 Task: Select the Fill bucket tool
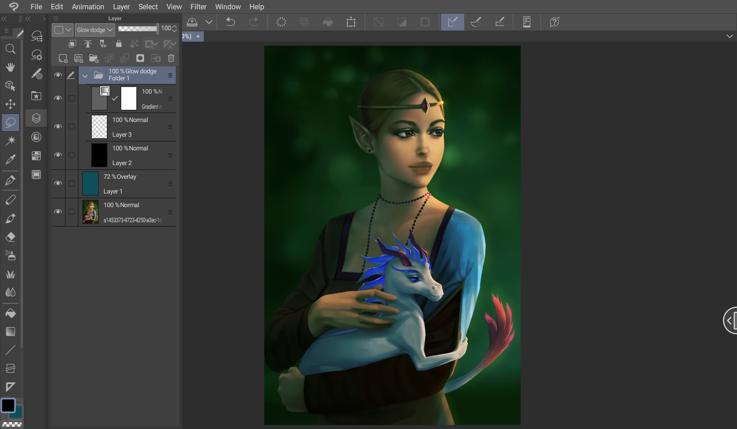pos(10,313)
